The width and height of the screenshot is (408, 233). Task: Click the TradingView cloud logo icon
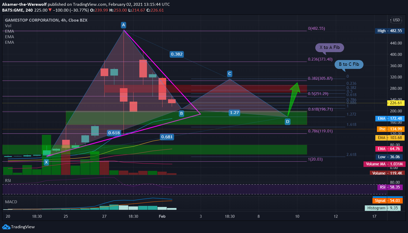[x=6, y=227]
